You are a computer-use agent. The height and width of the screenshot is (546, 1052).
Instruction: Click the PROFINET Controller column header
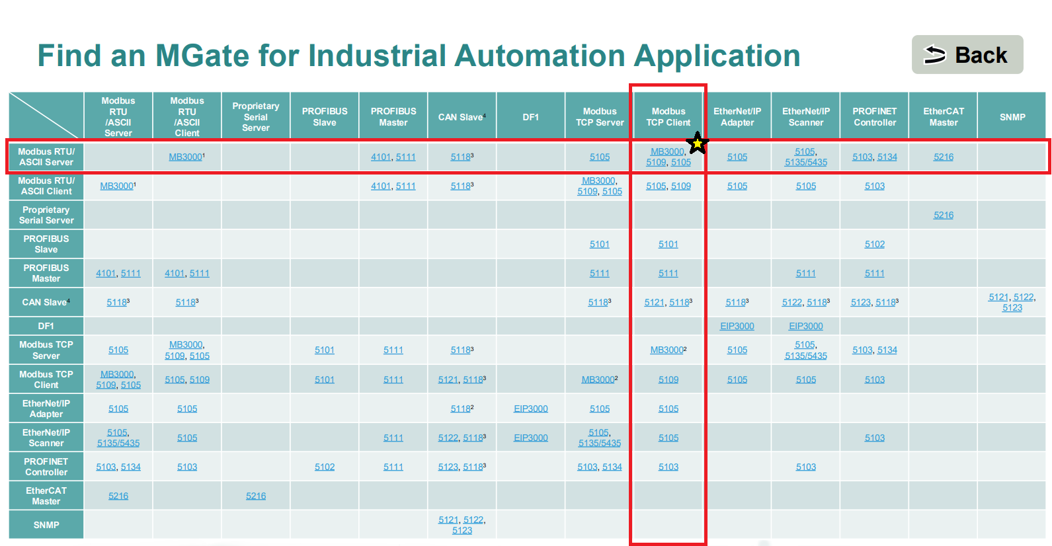[x=875, y=116]
